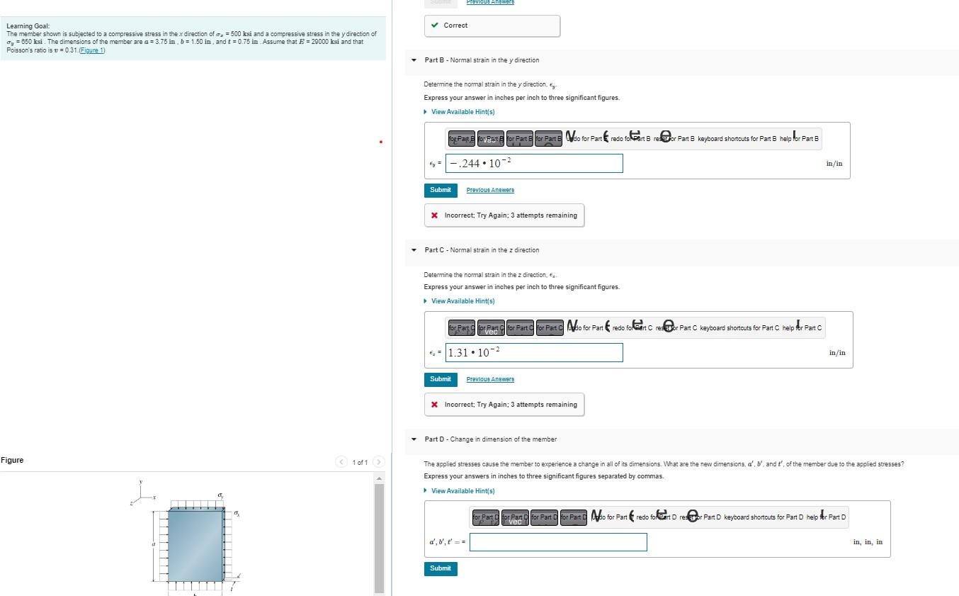Click the first dark template button for Part D
Image resolution: width=959 pixels, height=596 pixels.
(x=486, y=517)
